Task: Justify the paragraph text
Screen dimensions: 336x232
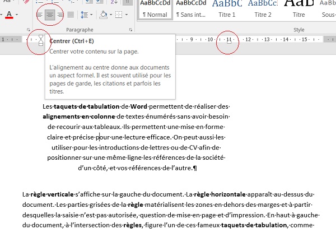Action: point(71,15)
